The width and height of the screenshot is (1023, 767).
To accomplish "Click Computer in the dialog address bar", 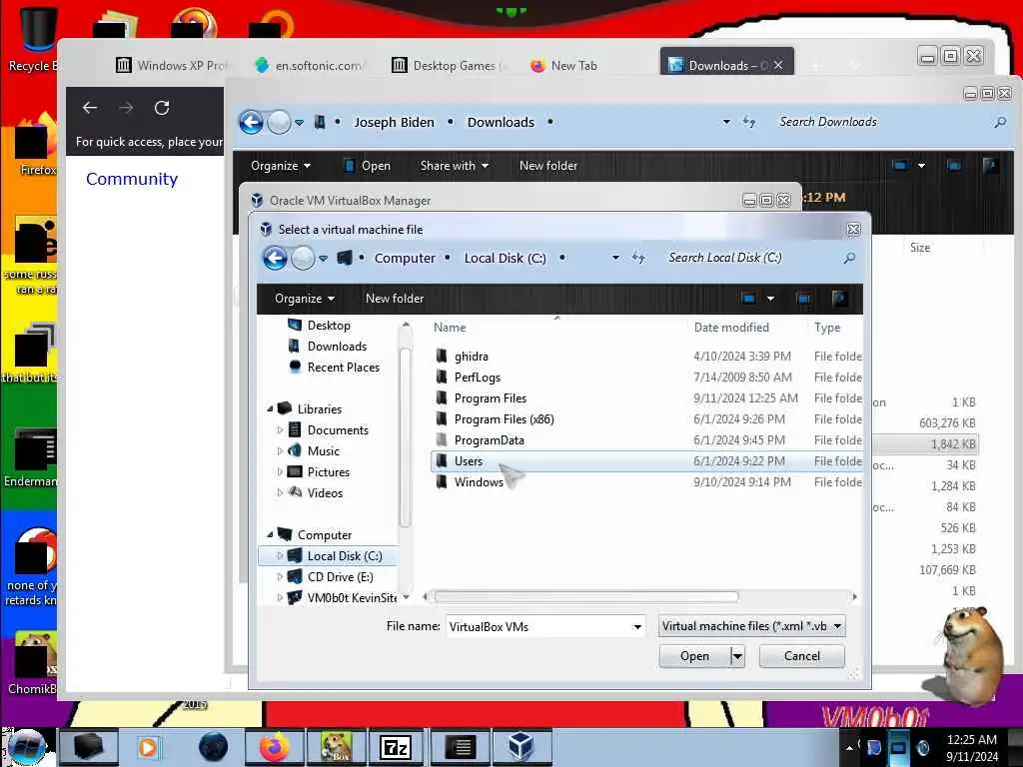I will [405, 259].
